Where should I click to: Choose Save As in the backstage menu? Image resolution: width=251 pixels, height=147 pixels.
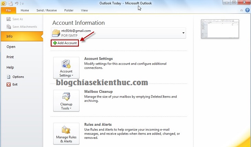click(15, 19)
